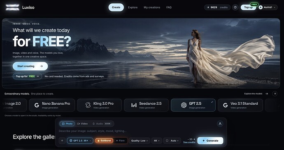Select the GPT 2.5 model card

point(193,105)
